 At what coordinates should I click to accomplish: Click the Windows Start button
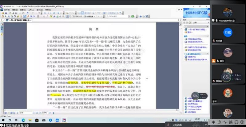tap(3, 120)
